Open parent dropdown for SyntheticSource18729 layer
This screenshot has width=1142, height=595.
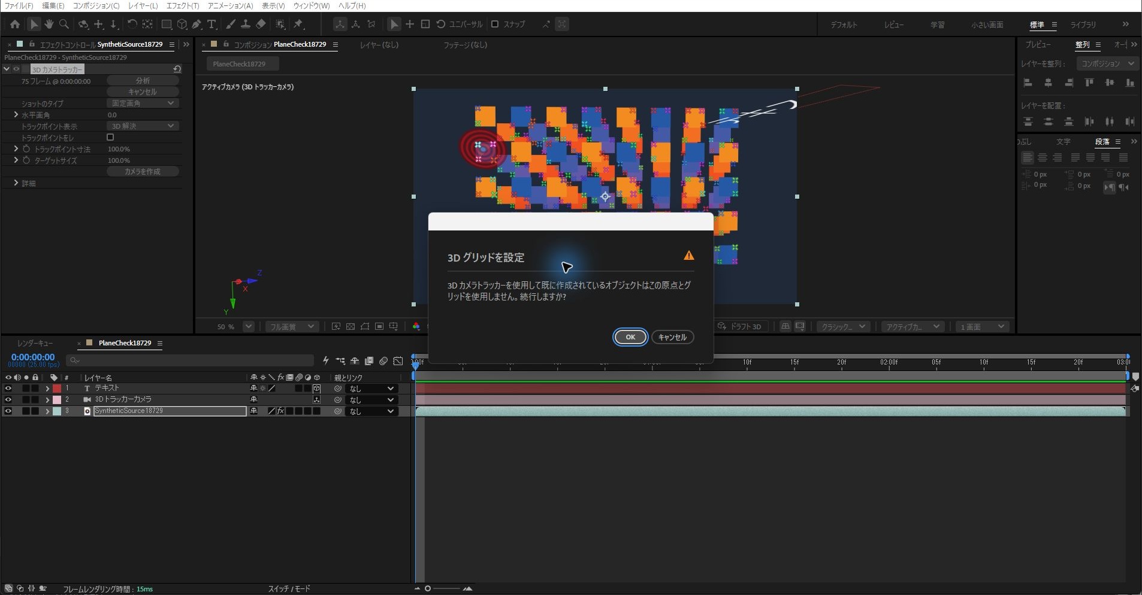tap(372, 411)
